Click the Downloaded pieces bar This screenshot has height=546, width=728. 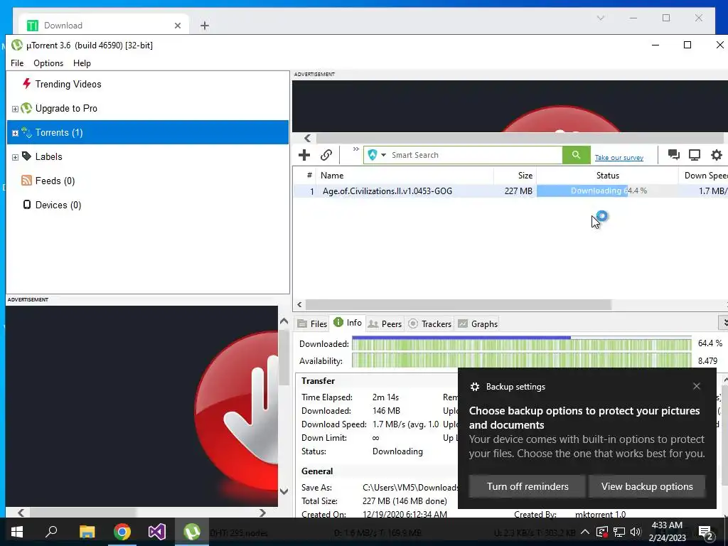coord(521,343)
